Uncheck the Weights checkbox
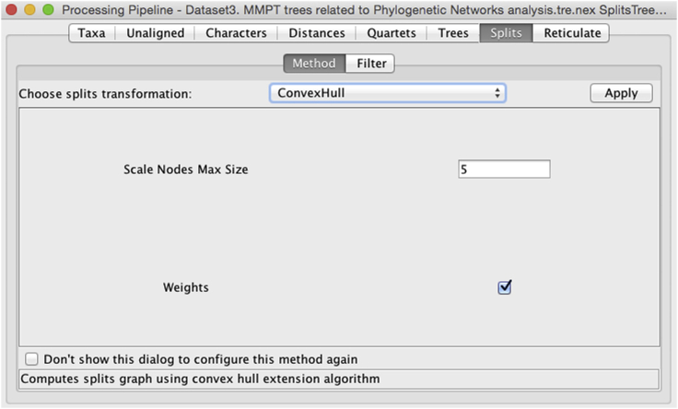The image size is (678, 409). point(504,287)
